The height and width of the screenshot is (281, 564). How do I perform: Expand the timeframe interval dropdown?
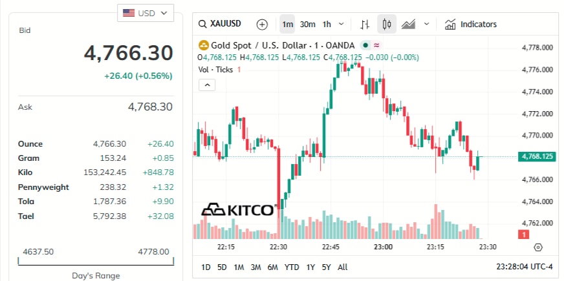(x=342, y=25)
